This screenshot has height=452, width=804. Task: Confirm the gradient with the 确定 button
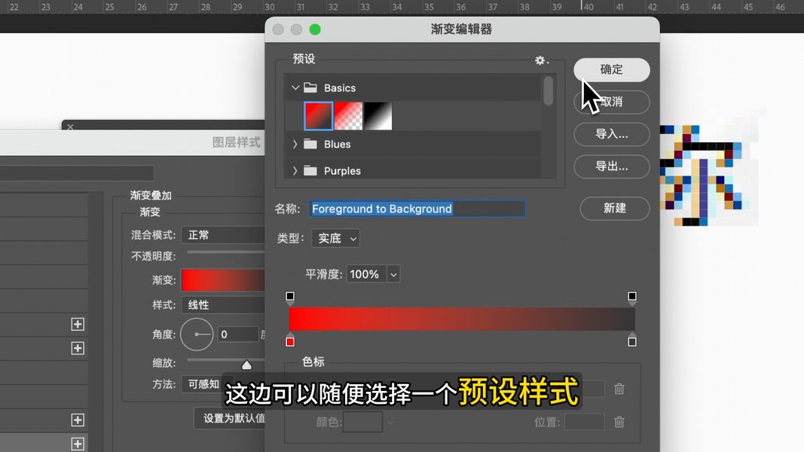[612, 70]
